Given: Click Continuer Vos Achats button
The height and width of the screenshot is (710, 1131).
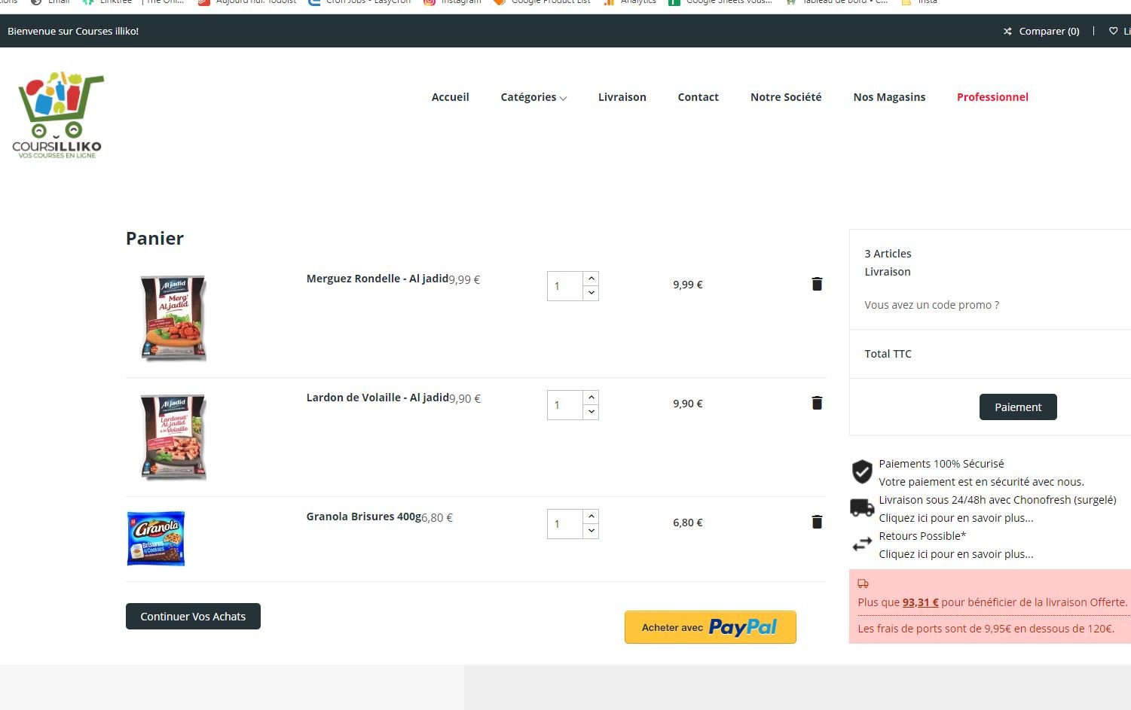Looking at the screenshot, I should [193, 616].
